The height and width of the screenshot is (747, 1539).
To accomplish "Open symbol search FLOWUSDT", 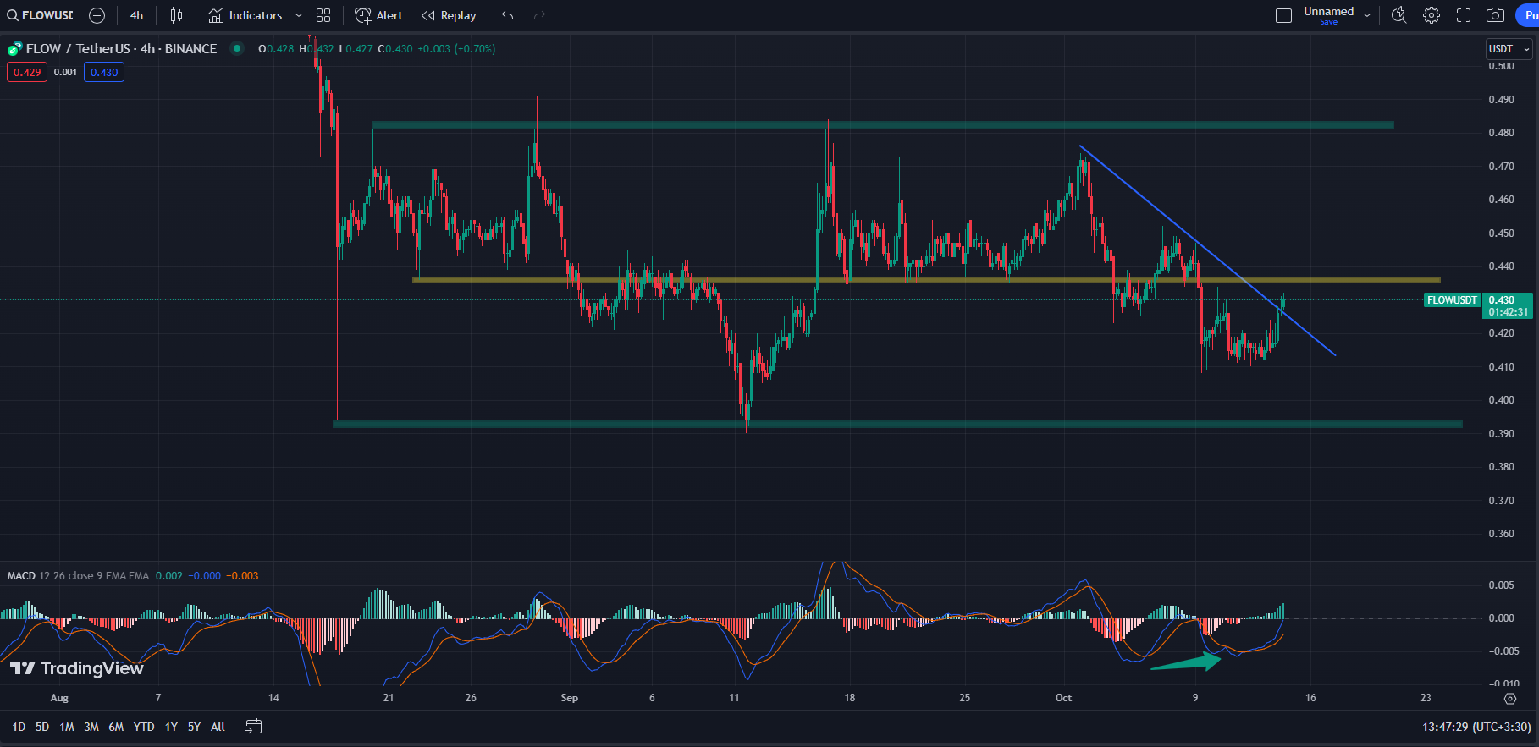I will pyautogui.click(x=40, y=15).
